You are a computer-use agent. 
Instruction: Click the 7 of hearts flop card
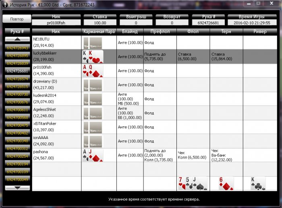pyautogui.click(x=181, y=183)
